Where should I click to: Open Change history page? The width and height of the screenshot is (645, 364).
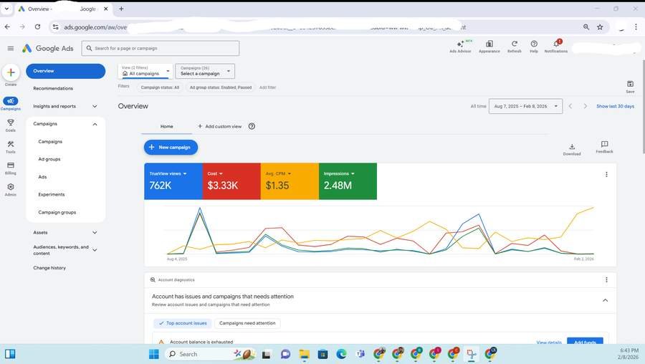coord(49,268)
